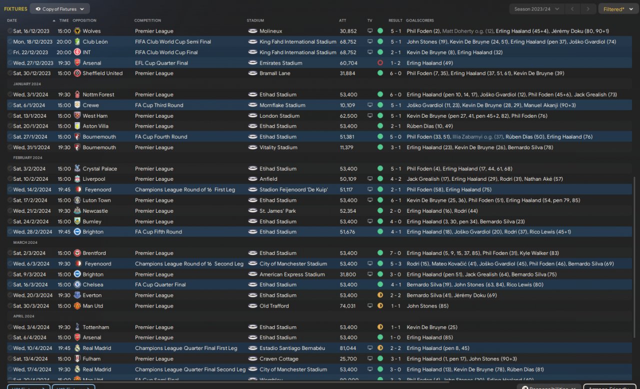The width and height of the screenshot is (640, 389).
Task: Click the Liverpool club badge icon
Action: pyautogui.click(x=77, y=179)
